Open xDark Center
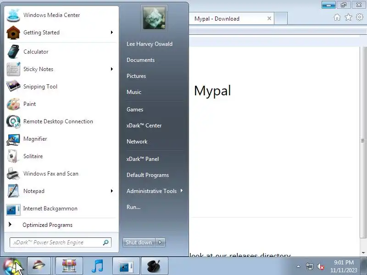Image resolution: width=367 pixels, height=275 pixels. click(144, 126)
